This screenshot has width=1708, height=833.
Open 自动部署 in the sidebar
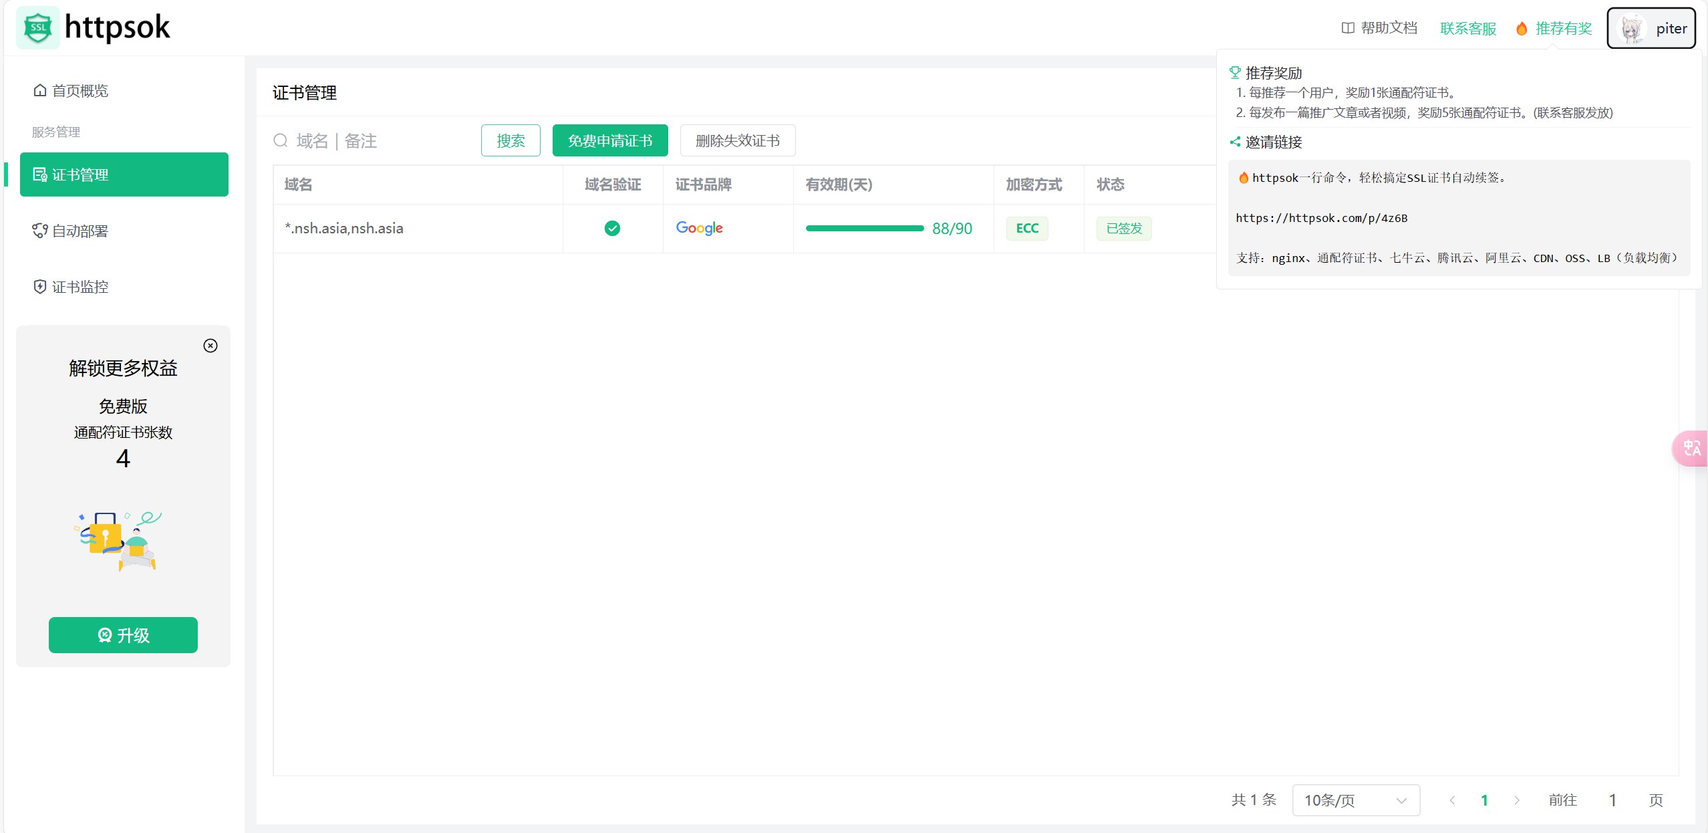click(x=80, y=231)
